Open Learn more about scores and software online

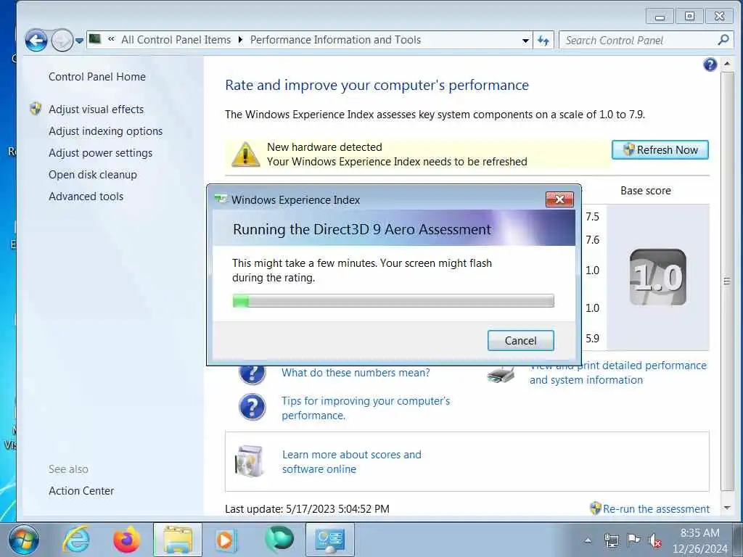point(352,462)
